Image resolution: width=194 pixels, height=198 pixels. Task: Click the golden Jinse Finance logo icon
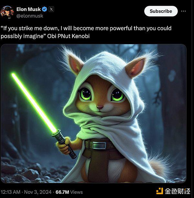(159, 191)
